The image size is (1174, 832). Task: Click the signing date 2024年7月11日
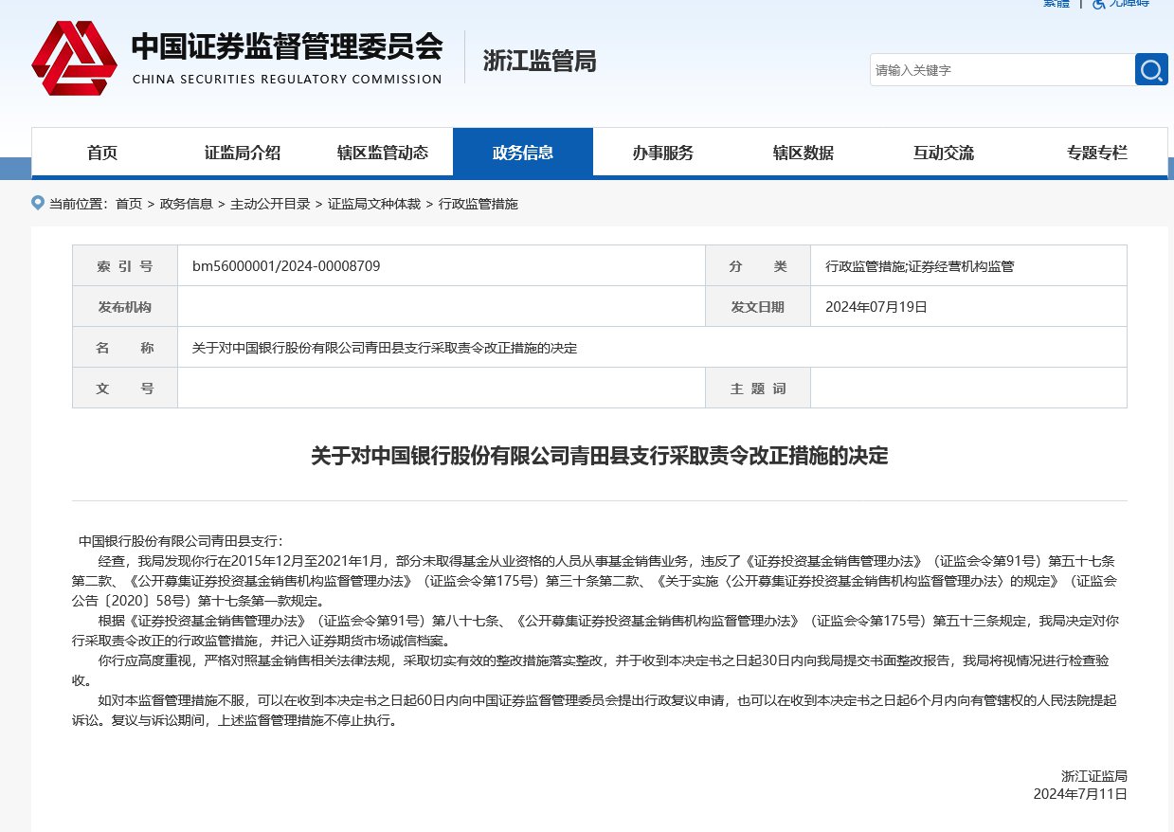point(1080,793)
